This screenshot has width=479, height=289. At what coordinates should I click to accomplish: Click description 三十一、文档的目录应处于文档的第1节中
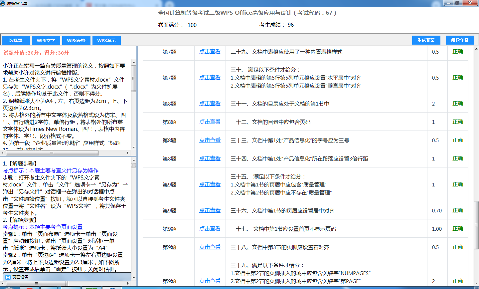coord(280,104)
